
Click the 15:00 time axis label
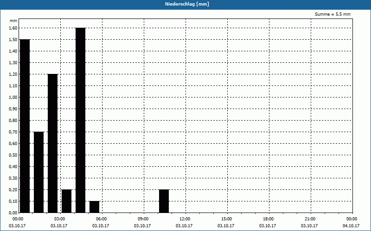tap(227, 219)
